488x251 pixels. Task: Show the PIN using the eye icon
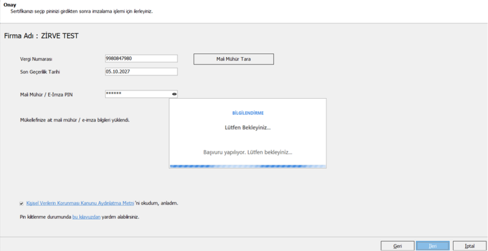point(174,94)
